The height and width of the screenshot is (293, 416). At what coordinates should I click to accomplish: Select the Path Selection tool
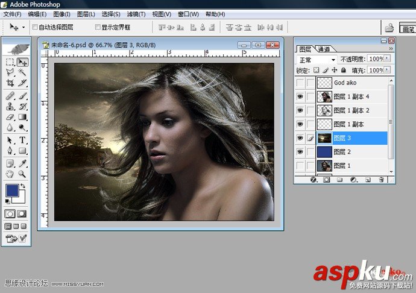coord(10,140)
